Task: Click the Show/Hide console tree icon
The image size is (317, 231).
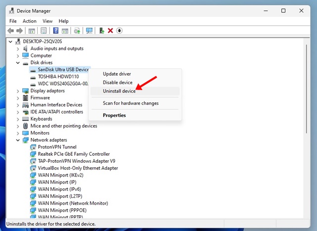Action: point(32,31)
